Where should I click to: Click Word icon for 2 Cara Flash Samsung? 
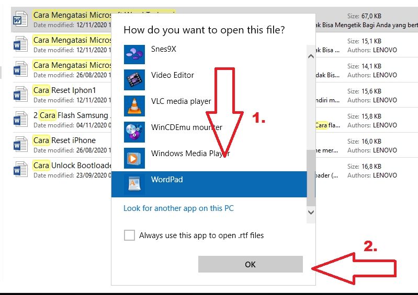tap(20, 119)
